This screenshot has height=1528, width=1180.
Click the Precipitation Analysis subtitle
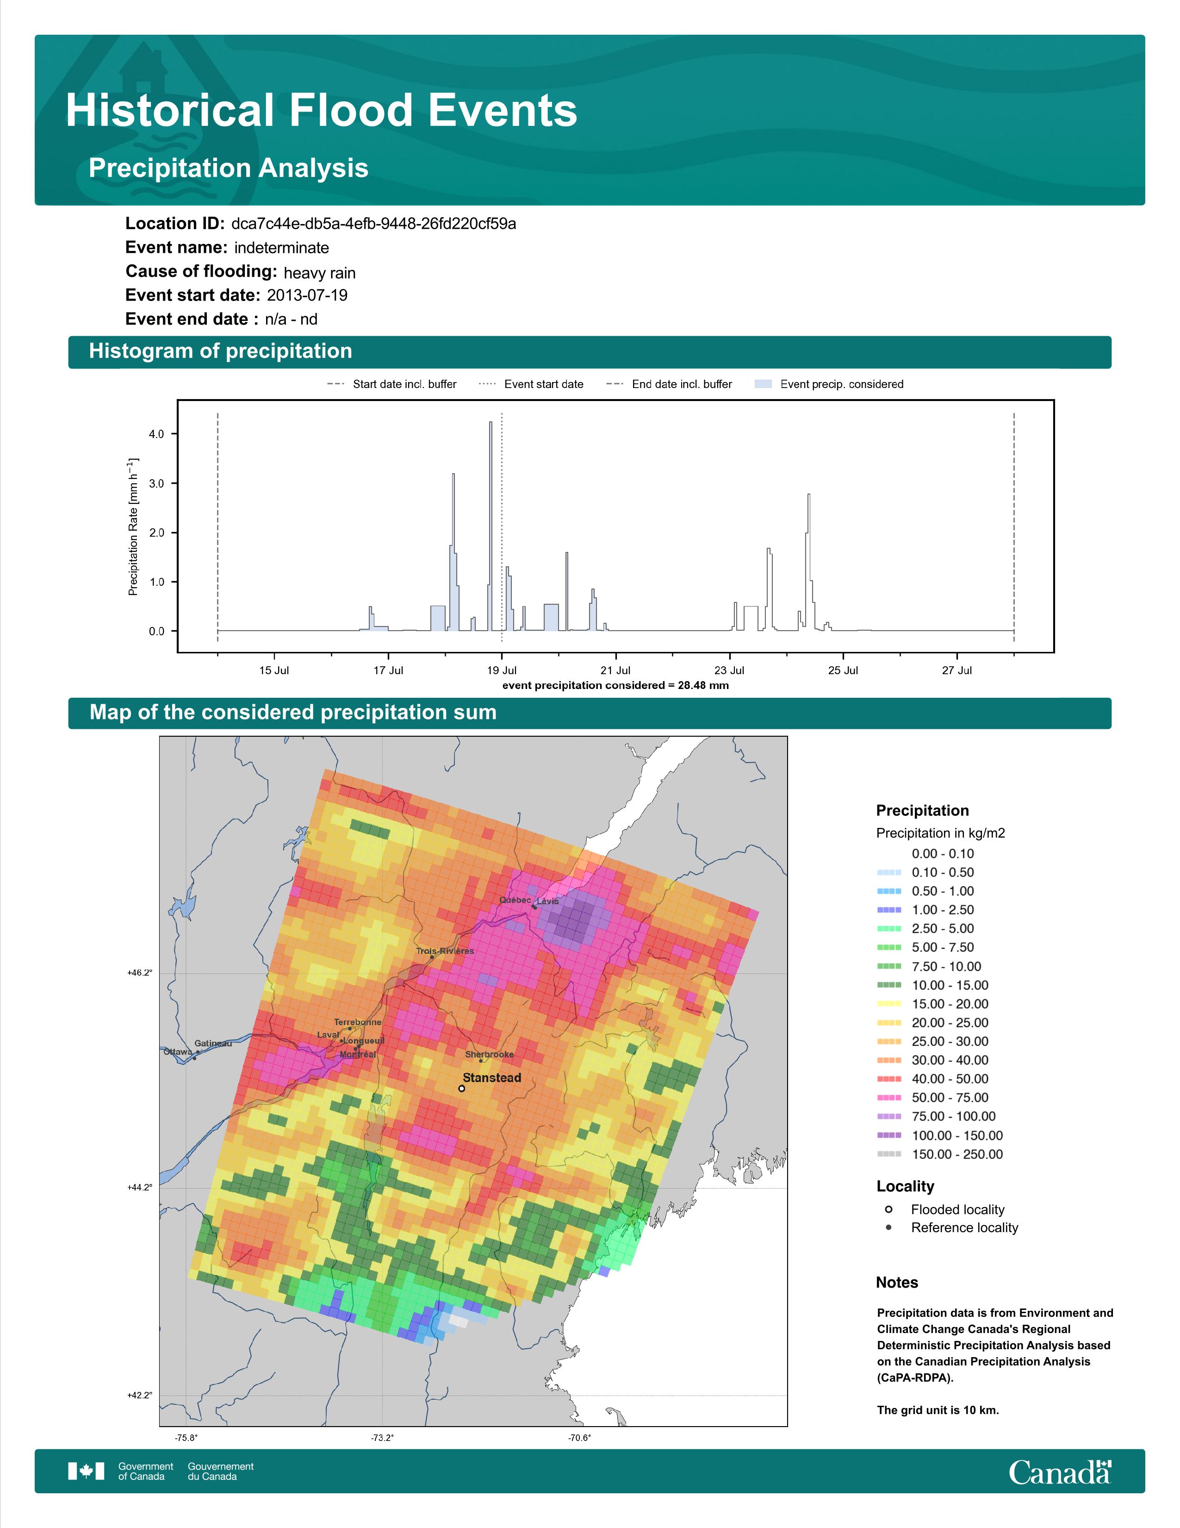229,168
